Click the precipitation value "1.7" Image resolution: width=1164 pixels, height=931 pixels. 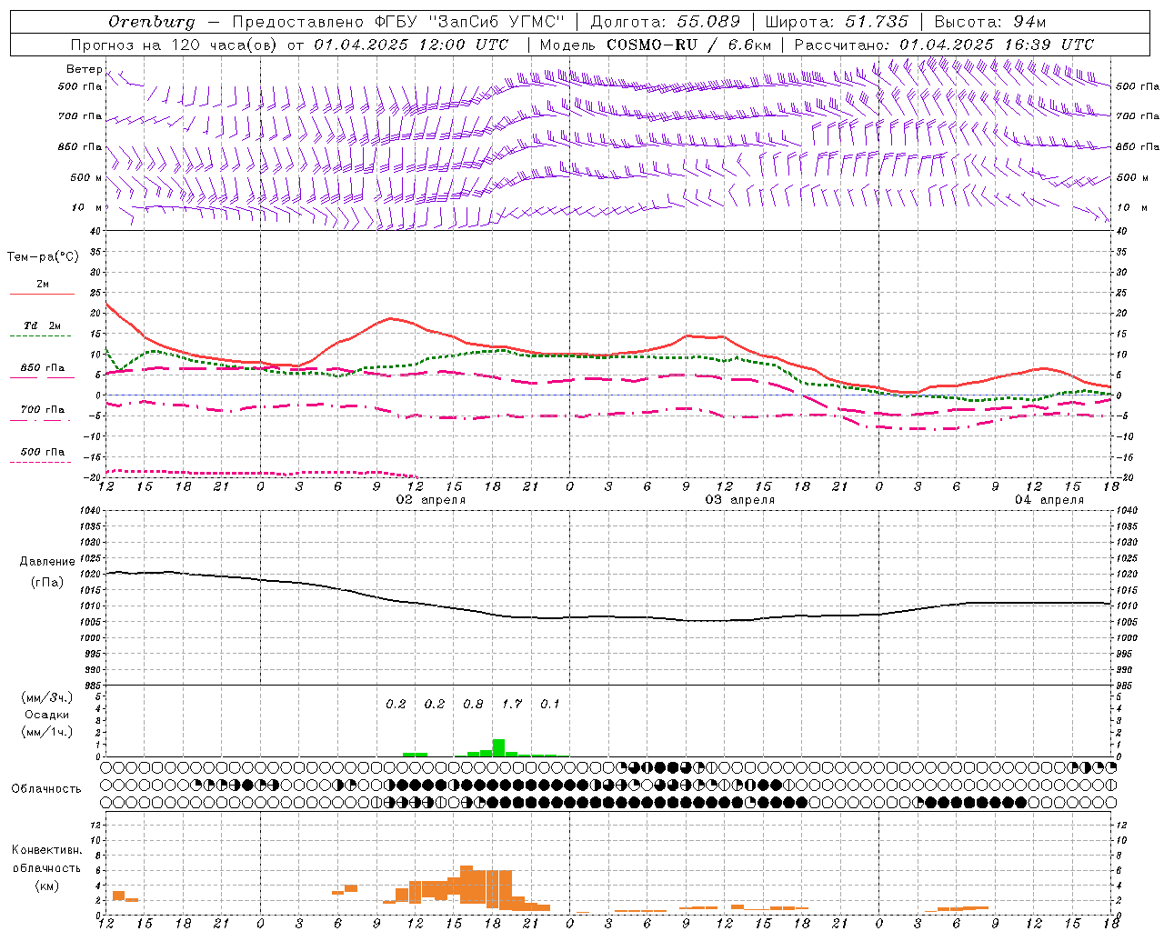[512, 705]
